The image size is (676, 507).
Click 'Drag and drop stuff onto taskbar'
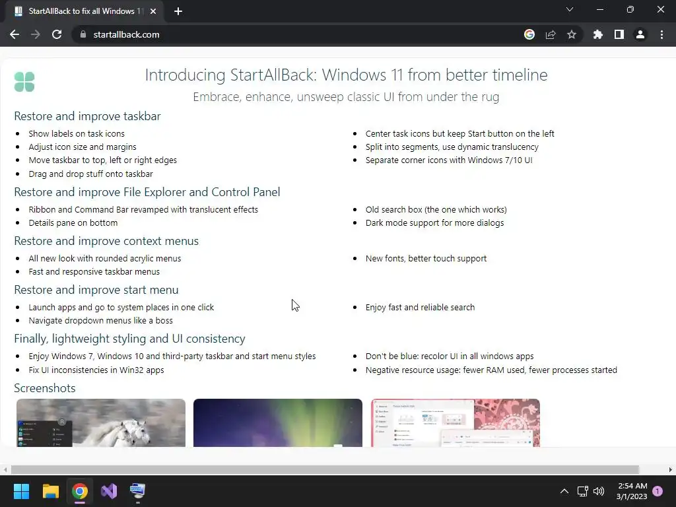91,174
